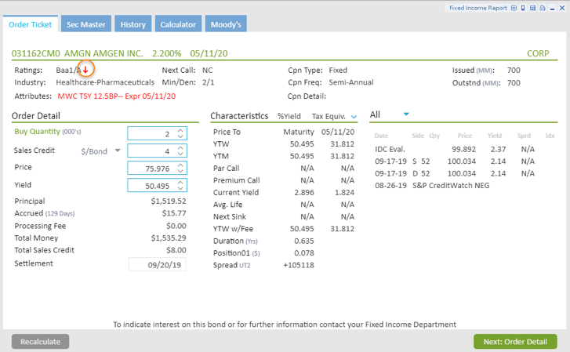Click the Price column header in trade list
The image size is (570, 352).
coord(465,136)
